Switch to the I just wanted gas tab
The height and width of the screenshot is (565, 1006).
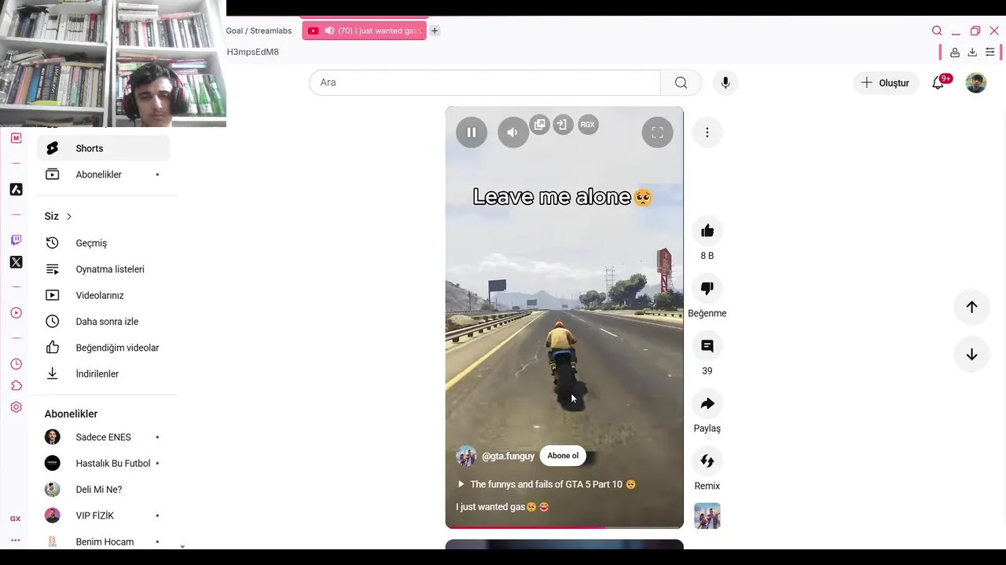[x=364, y=31]
